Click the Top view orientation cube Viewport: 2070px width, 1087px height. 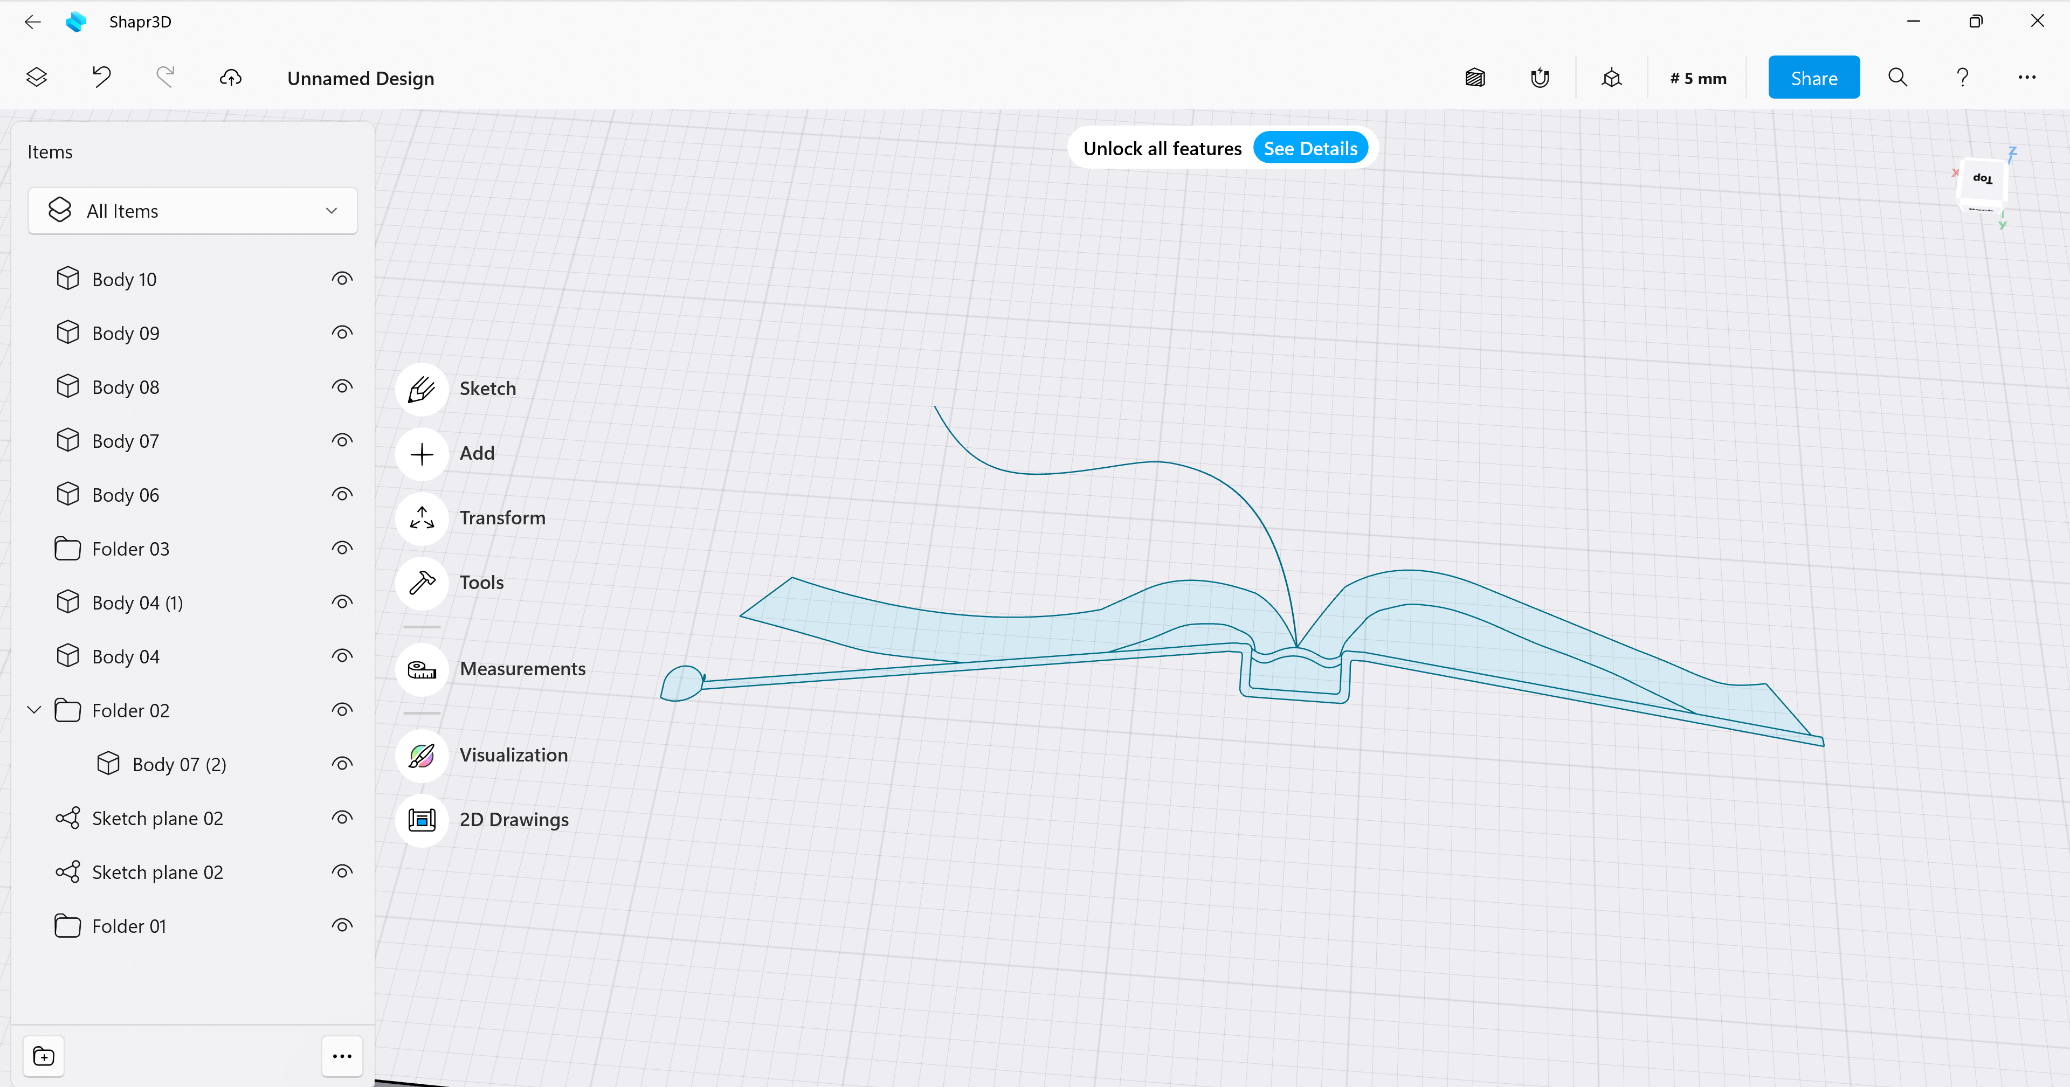coord(1983,179)
